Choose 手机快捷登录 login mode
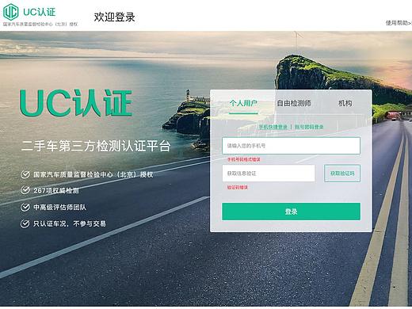 pyautogui.click(x=273, y=127)
